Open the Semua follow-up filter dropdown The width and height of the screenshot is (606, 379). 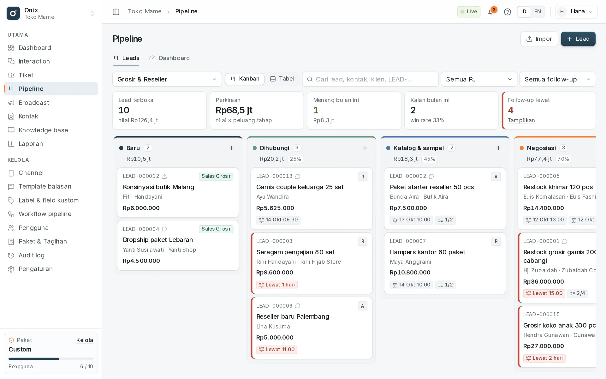coord(557,79)
